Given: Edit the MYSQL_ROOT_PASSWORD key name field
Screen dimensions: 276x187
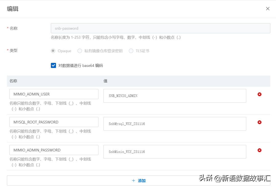Looking at the screenshot, I should tap(54, 122).
